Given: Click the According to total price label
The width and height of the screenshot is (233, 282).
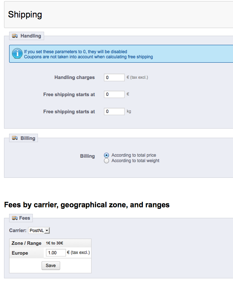Looking at the screenshot, I should click(134, 155).
